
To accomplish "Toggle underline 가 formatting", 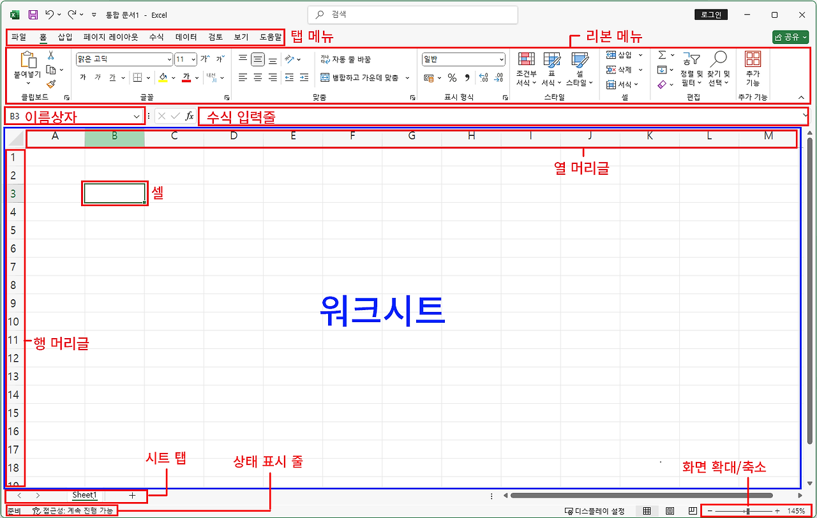I will [112, 78].
